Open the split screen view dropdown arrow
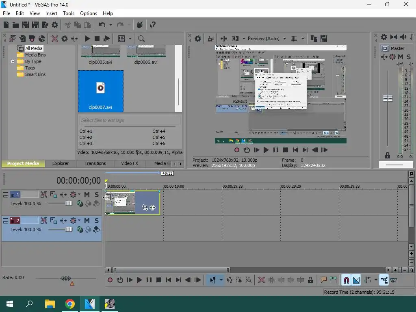Image resolution: width=416 pixels, height=312 pixels. (x=244, y=39)
